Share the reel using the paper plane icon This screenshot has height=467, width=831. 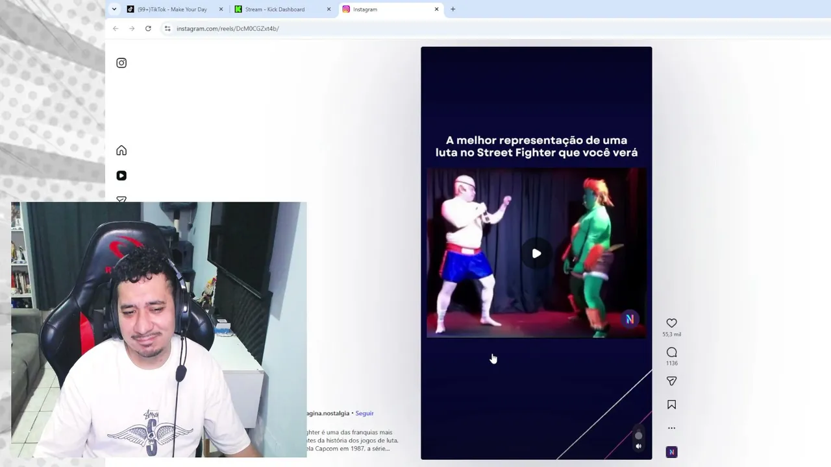tap(671, 381)
